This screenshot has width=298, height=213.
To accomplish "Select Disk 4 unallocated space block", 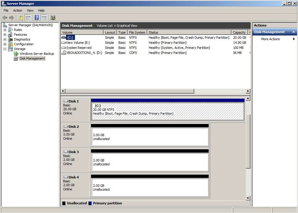I will tap(150, 187).
